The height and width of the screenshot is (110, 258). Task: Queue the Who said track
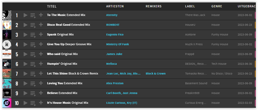tap(33, 54)
